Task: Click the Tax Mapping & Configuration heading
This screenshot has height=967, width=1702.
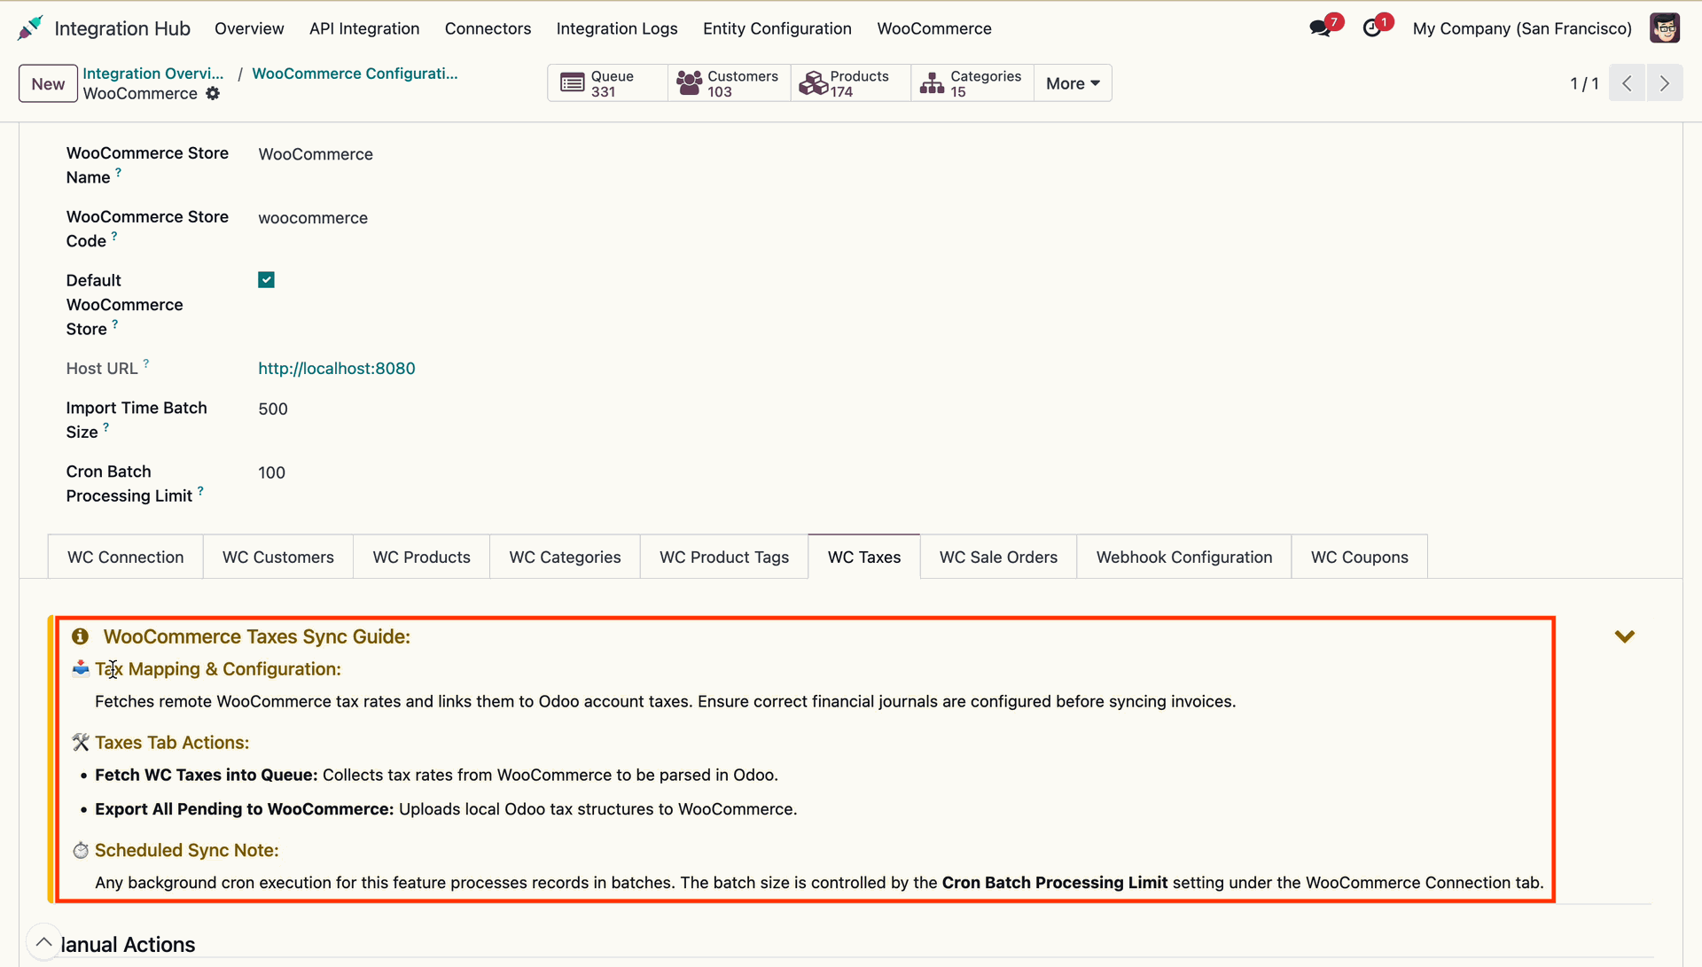Action: (218, 669)
